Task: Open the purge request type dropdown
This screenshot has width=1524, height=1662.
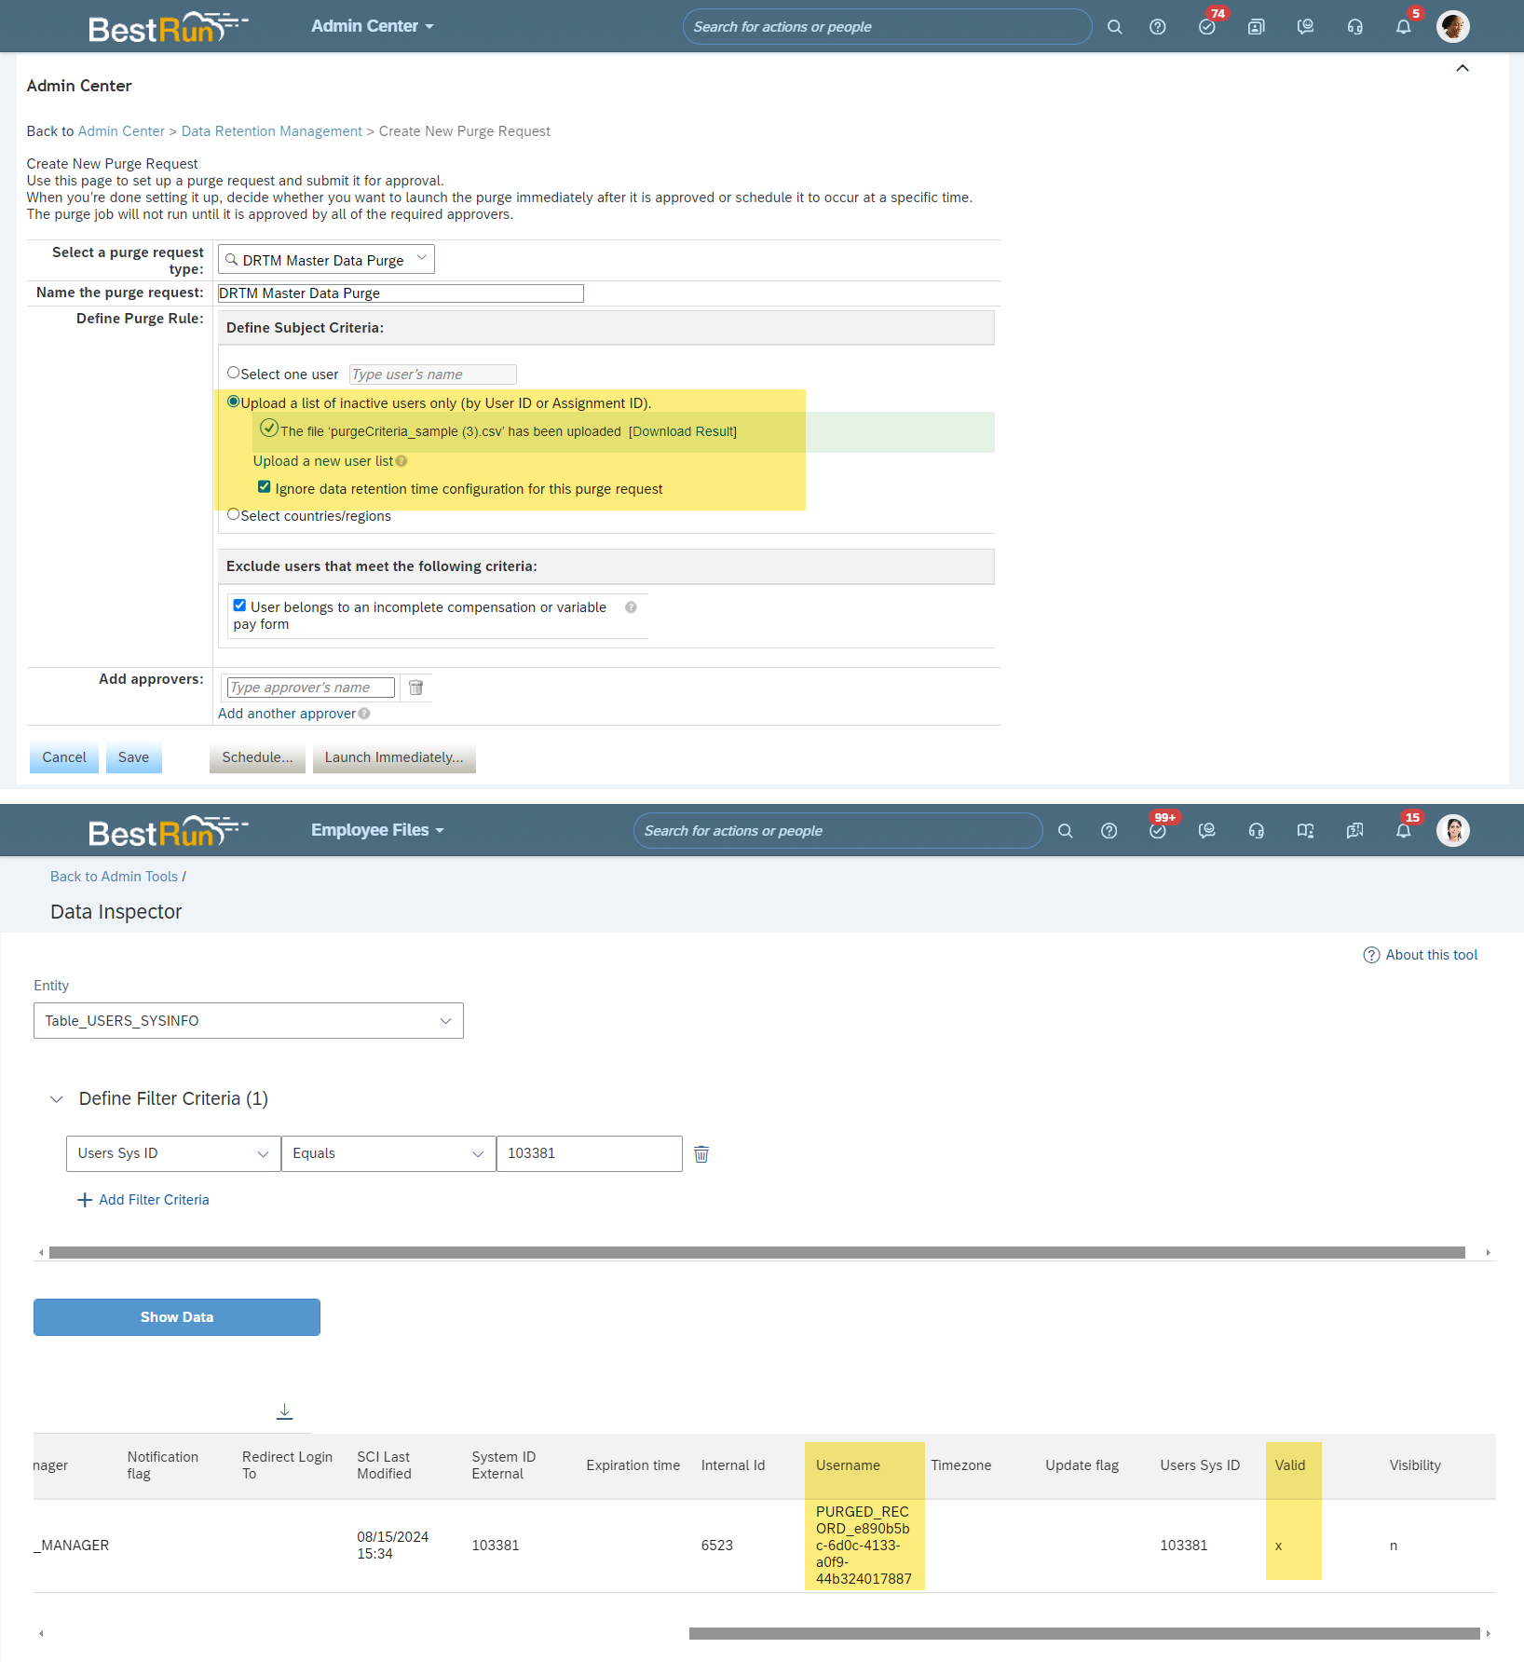Action: point(326,260)
